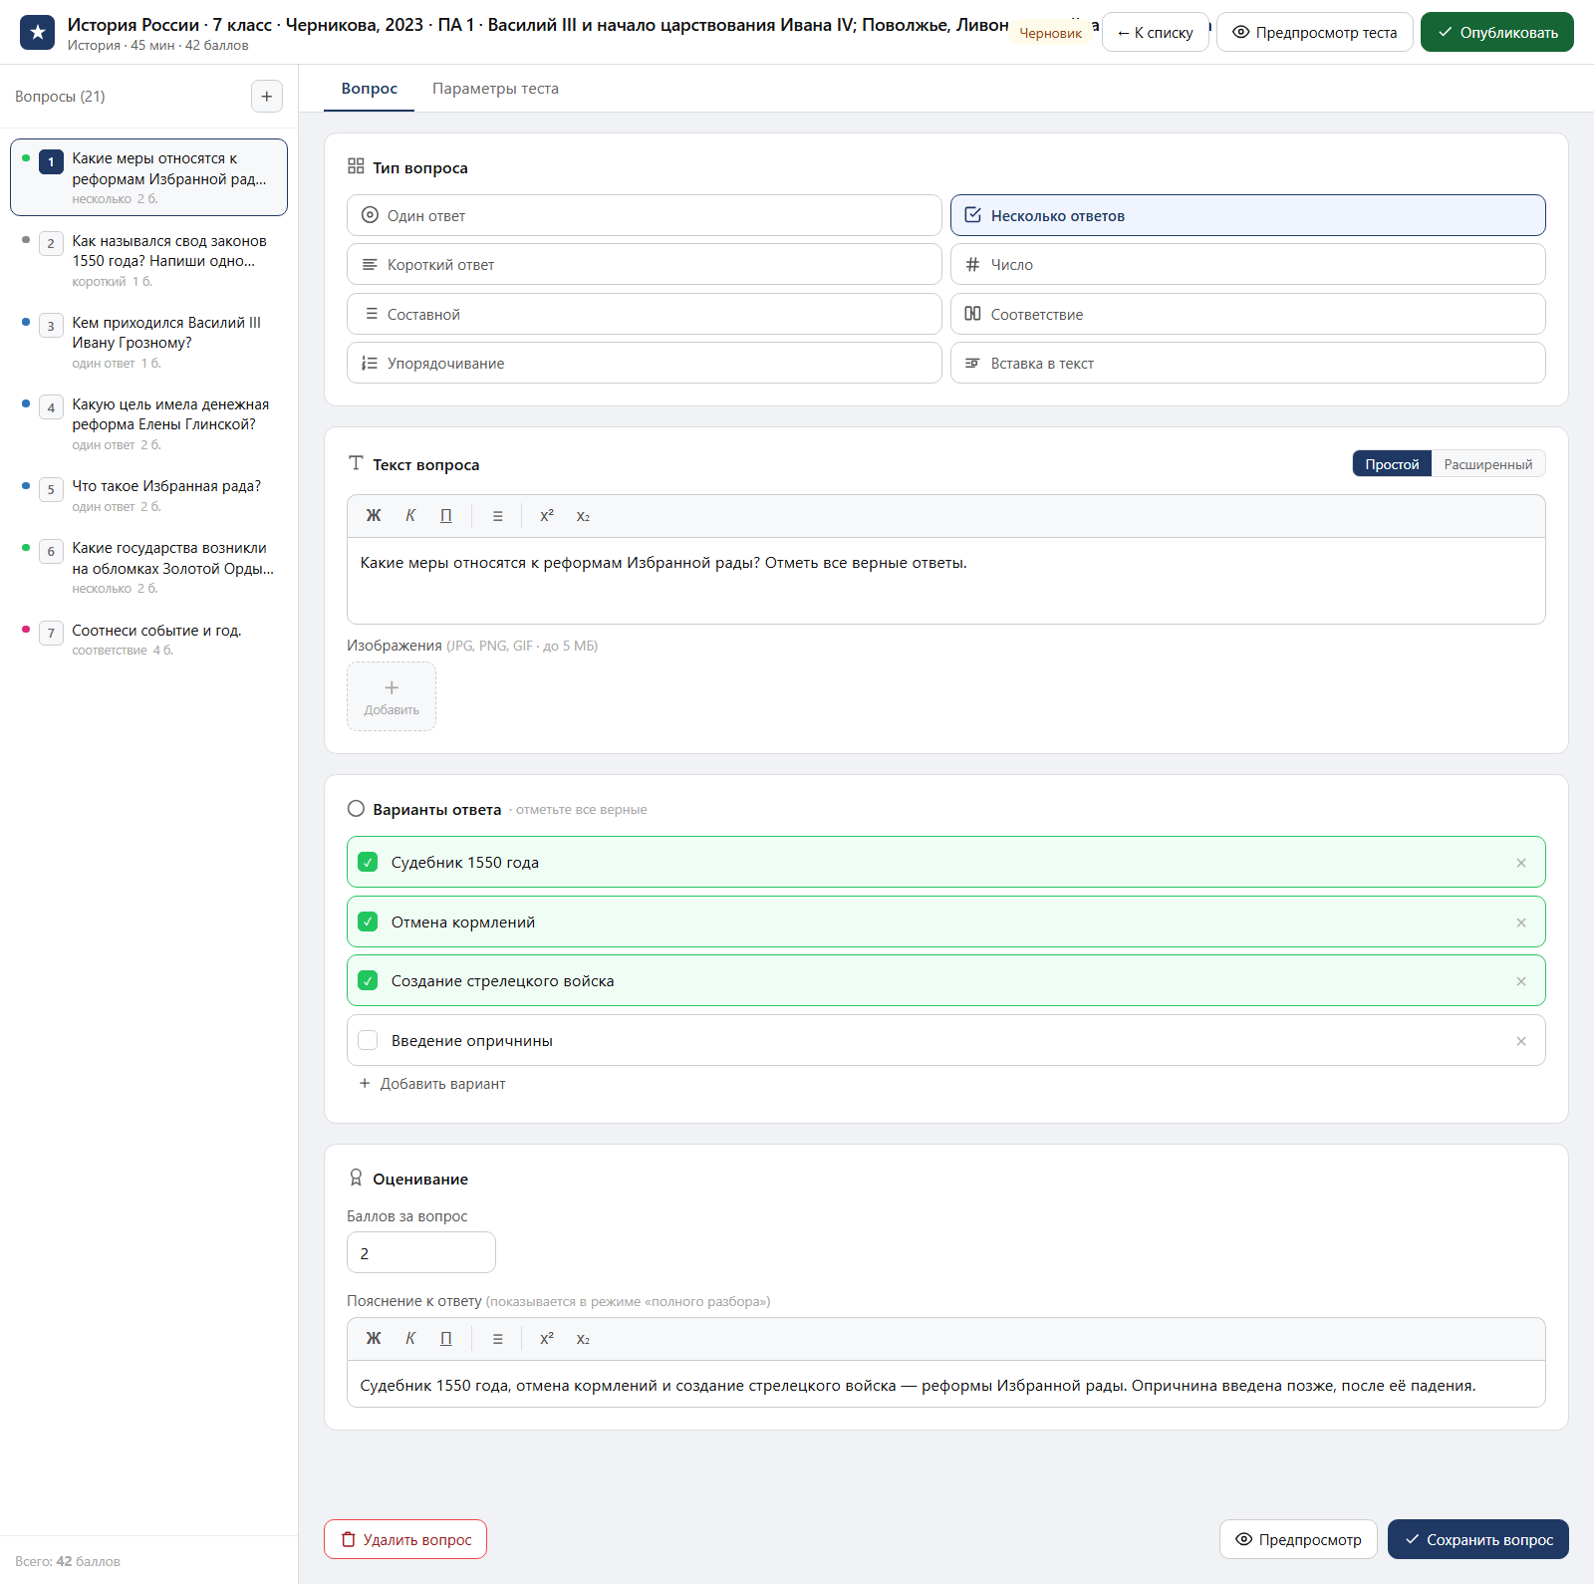Image resolution: width=1594 pixels, height=1584 pixels.
Task: Click the 'Баллов за вопрос' input field
Action: (421, 1253)
